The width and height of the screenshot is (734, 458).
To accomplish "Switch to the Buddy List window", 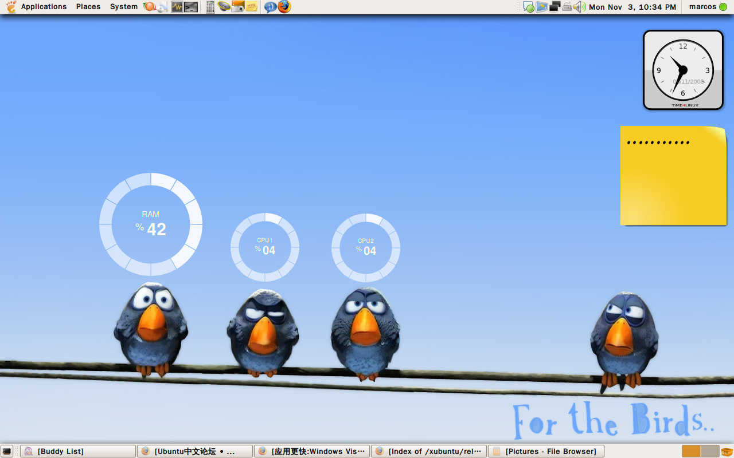I will pos(78,451).
